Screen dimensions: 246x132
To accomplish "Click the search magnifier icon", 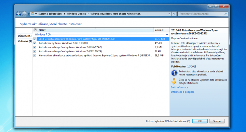I will point(225,14).
